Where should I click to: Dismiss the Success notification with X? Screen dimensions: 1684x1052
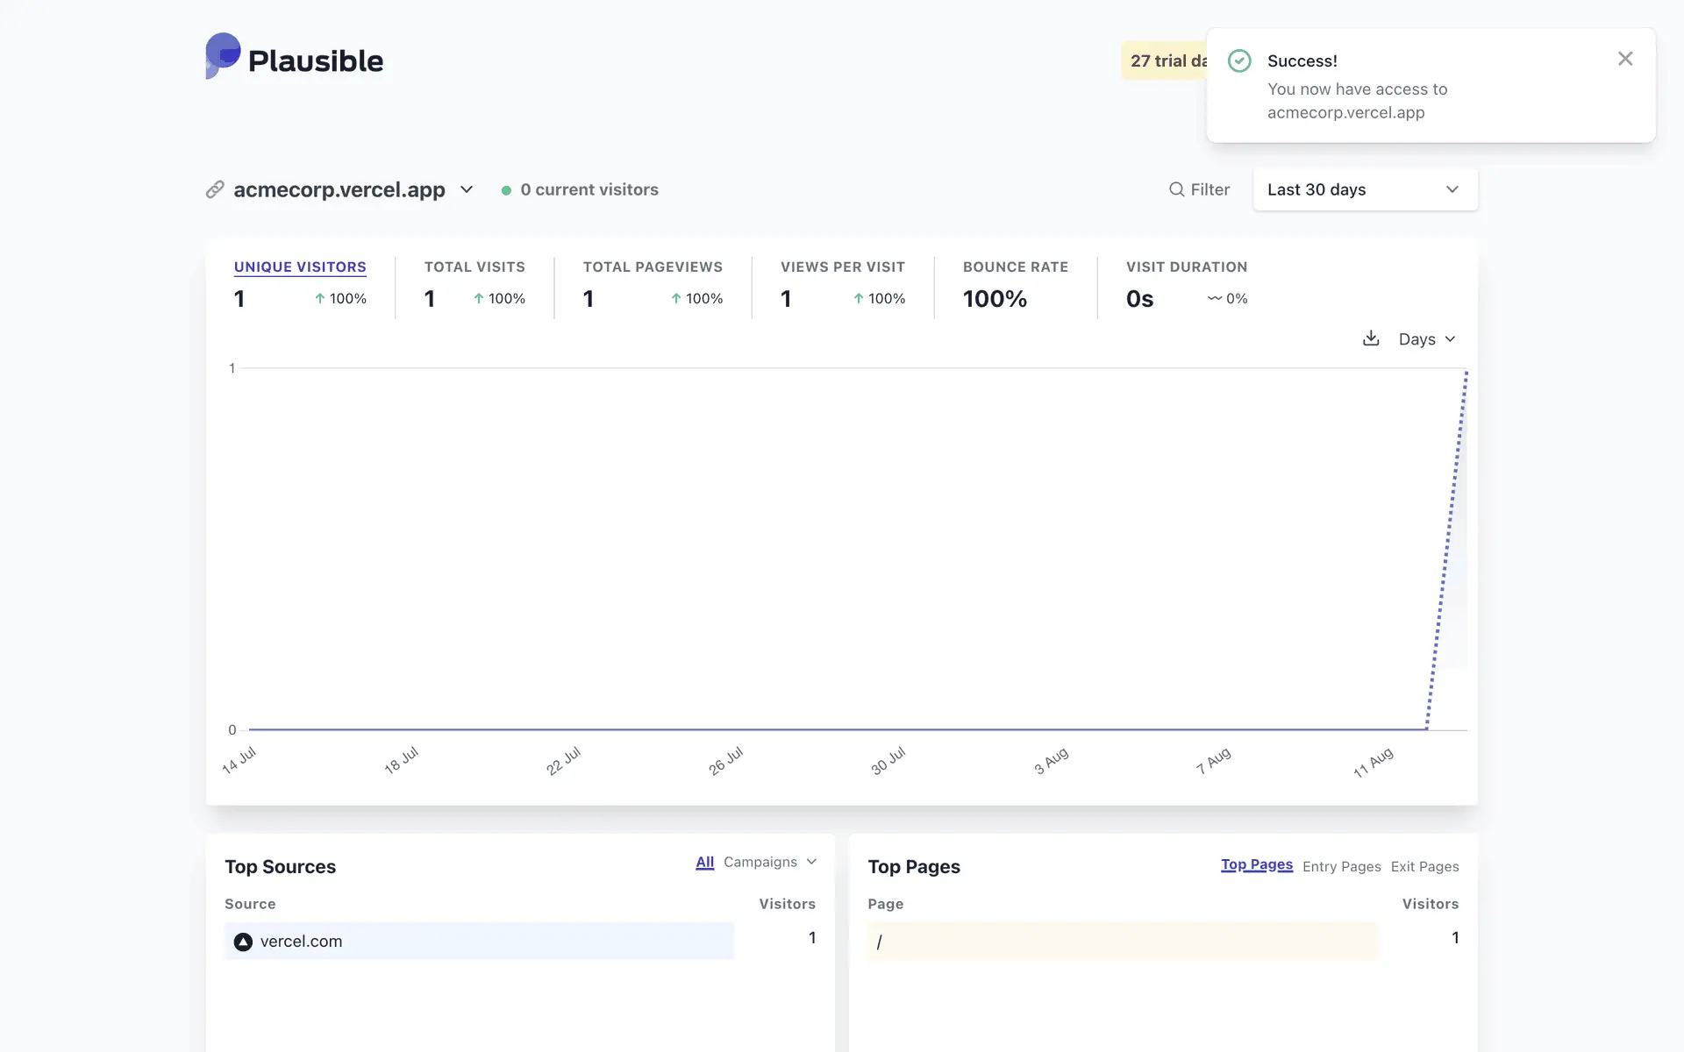click(x=1624, y=59)
